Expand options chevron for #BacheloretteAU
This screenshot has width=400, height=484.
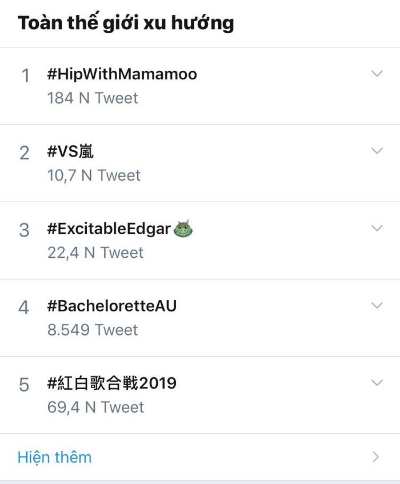(376, 305)
